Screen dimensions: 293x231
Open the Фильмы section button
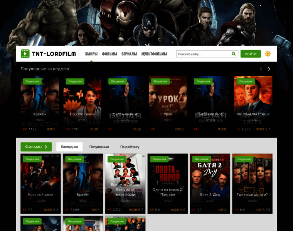pos(36,147)
